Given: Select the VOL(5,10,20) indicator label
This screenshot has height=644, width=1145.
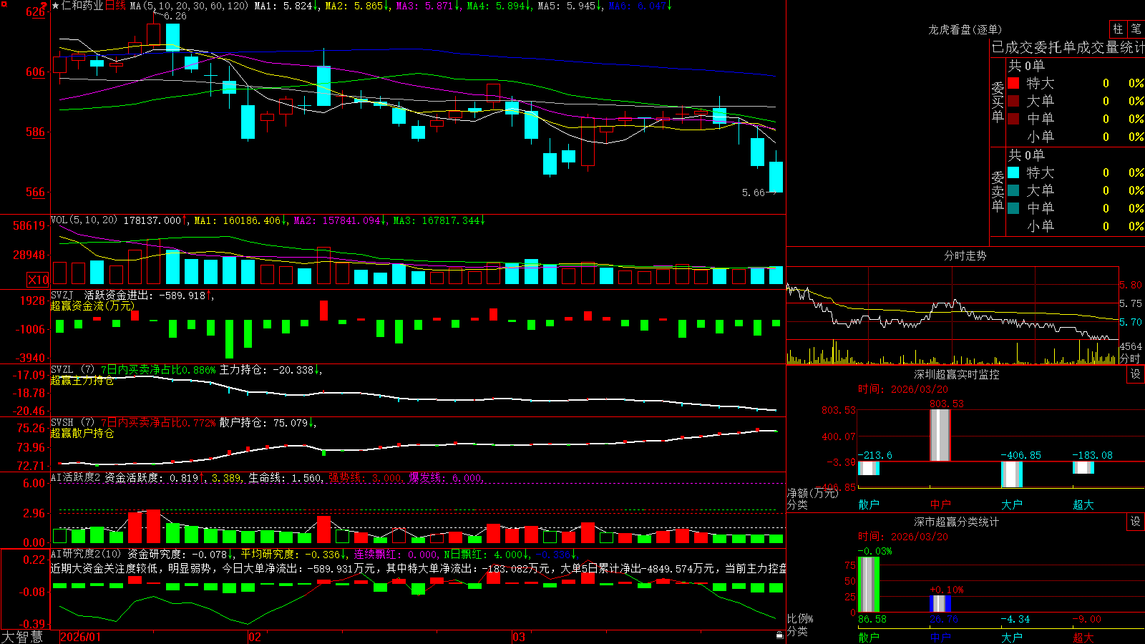Looking at the screenshot, I should (x=84, y=220).
